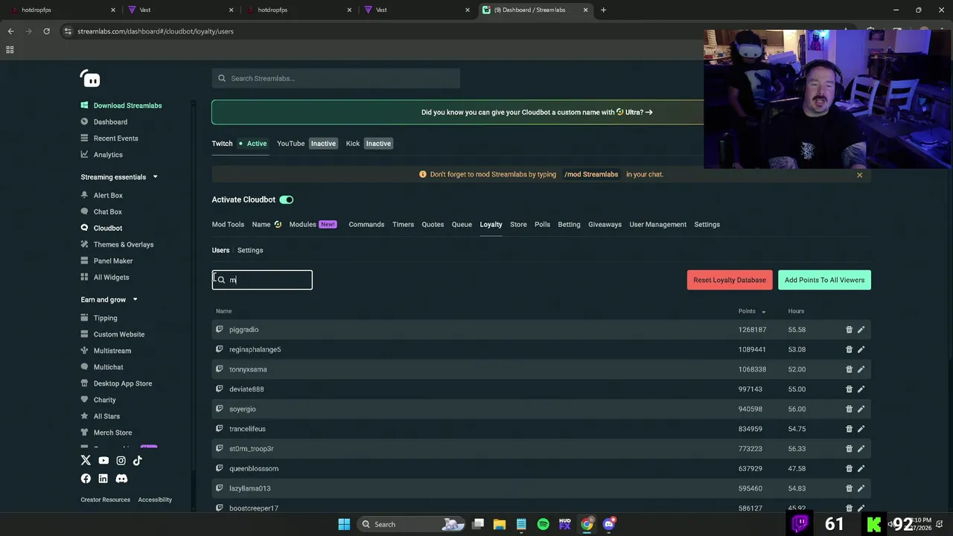Open the Modules tab
953x536 pixels.
pos(313,225)
